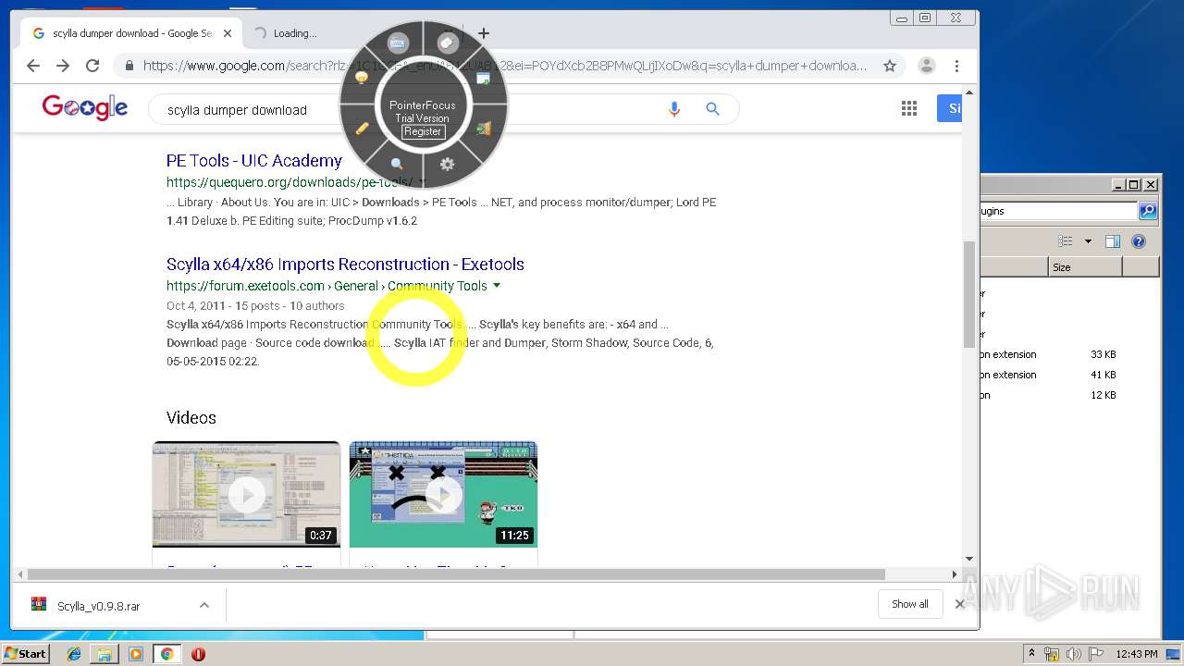Image resolution: width=1184 pixels, height=666 pixels.
Task: Play the 11:25 video thumbnail
Action: coord(443,494)
